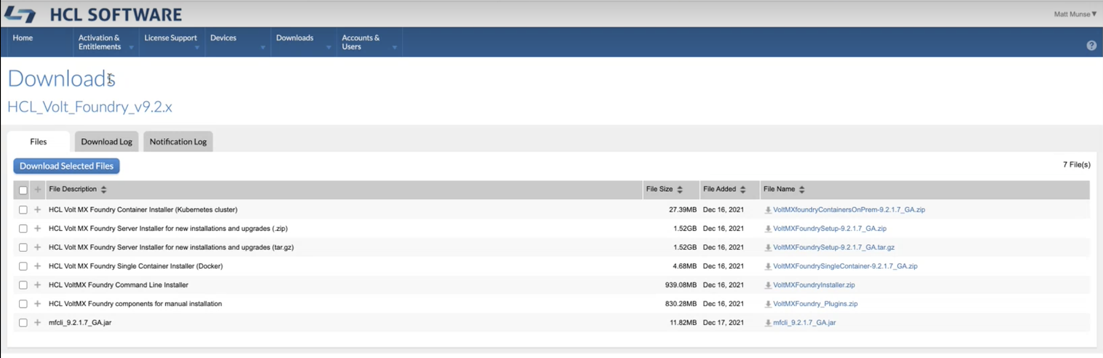
Task: Expand details for Kubernetes cluster Container Installer
Action: click(38, 210)
